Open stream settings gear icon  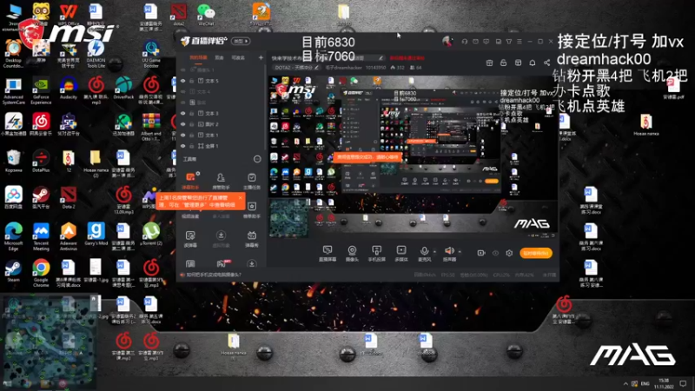click(x=509, y=253)
